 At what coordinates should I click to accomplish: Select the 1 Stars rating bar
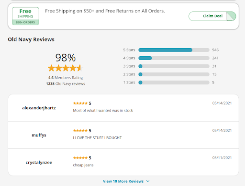pos(174,83)
